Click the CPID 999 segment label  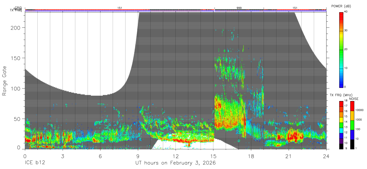239,8
